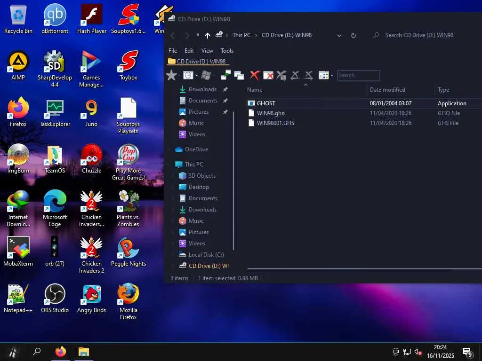482x361 pixels.
Task: Click the close-left-tabs arrow icon
Action: [295, 75]
